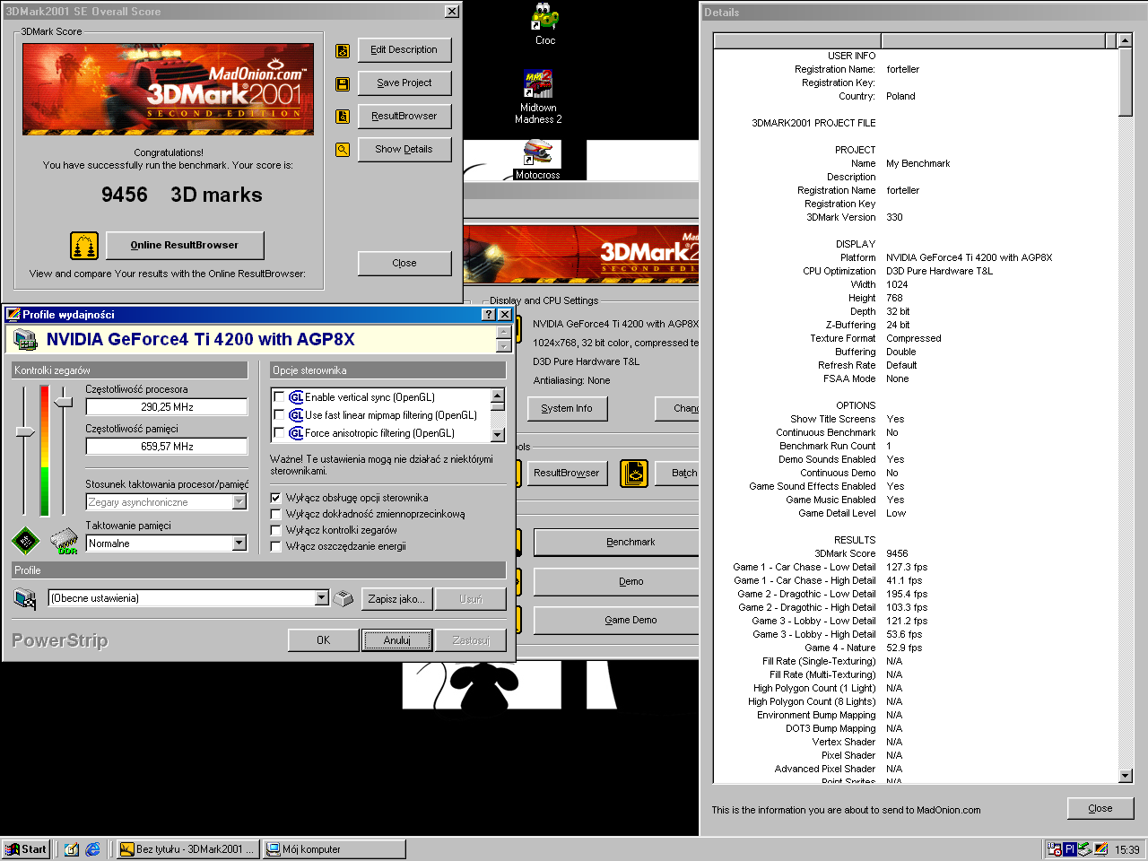1148x861 pixels.
Task: Click the GL icon for fast linear mipmap filtering
Action: coord(296,415)
